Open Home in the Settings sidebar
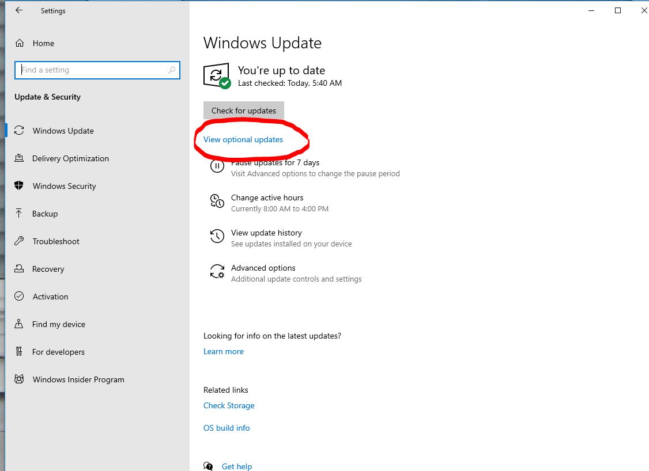 (x=43, y=43)
